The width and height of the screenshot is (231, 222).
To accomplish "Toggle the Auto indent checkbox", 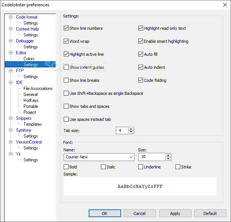I will point(140,67).
